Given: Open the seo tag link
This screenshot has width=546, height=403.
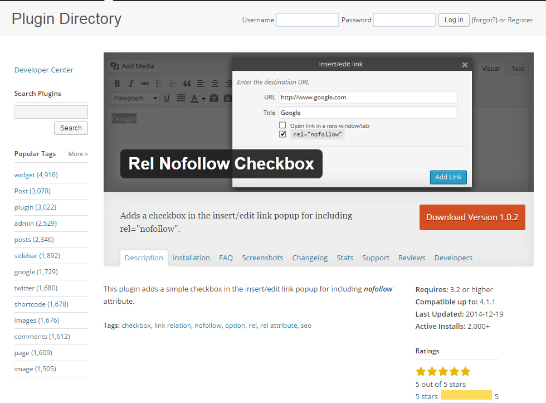Looking at the screenshot, I should pyautogui.click(x=306, y=326).
